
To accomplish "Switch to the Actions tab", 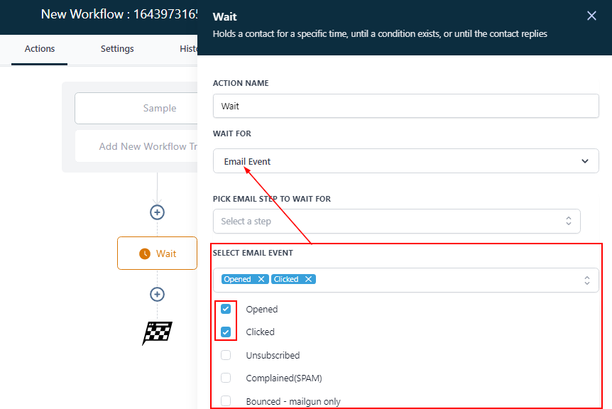I will click(40, 49).
